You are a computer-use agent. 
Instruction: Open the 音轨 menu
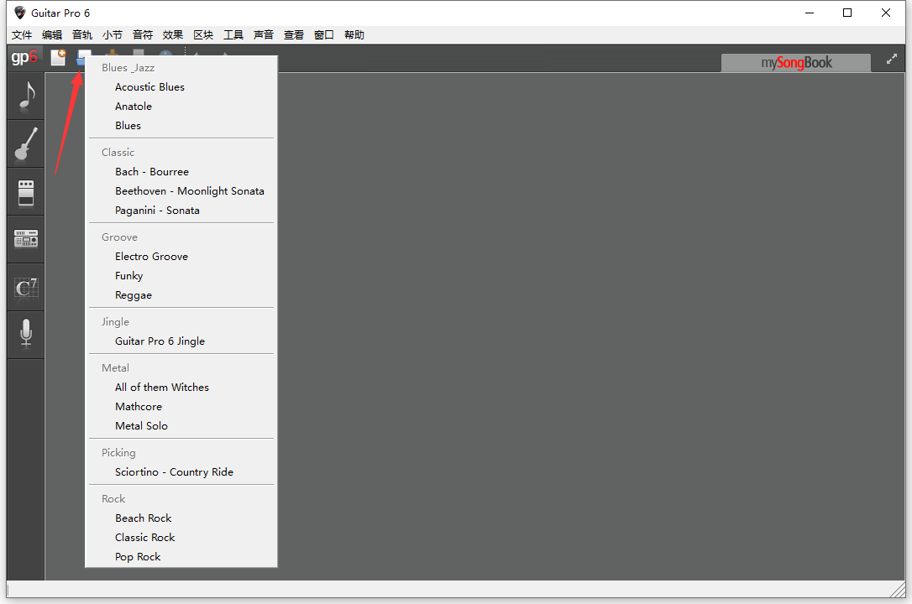(x=81, y=34)
